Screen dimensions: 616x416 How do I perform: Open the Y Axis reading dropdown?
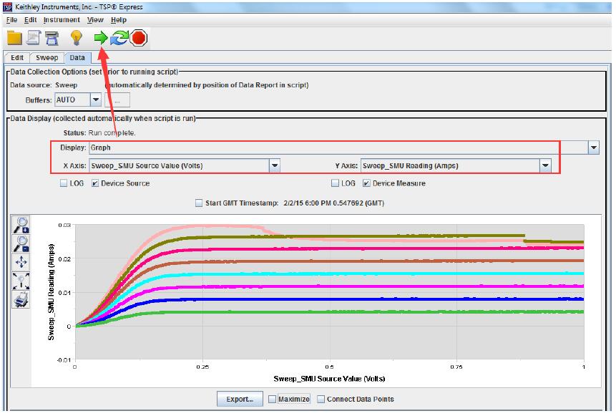[546, 165]
